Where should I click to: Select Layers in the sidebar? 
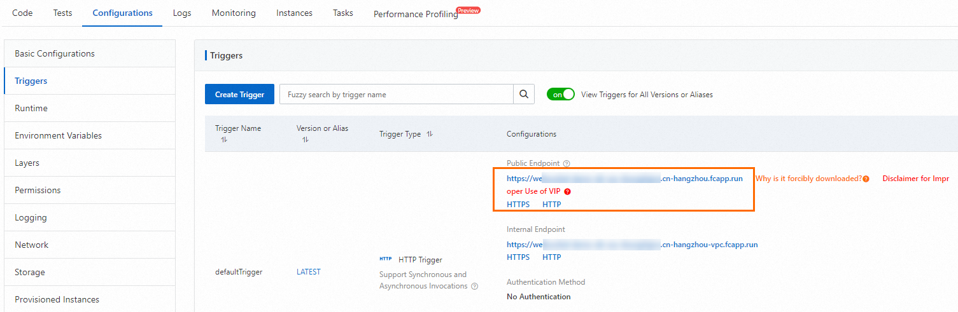pos(90,163)
